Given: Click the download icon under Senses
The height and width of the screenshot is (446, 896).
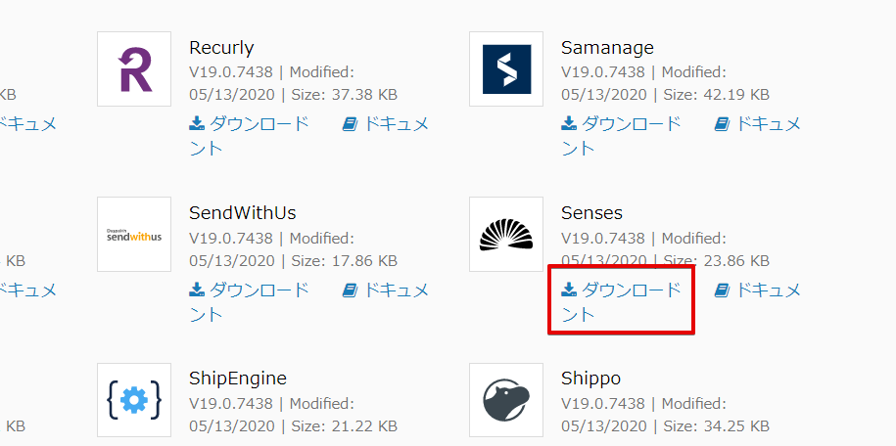Looking at the screenshot, I should pyautogui.click(x=569, y=290).
